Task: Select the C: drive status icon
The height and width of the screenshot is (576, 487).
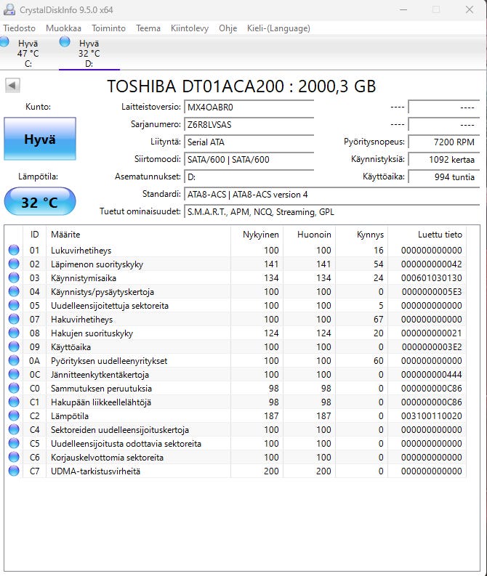Action: click(x=4, y=43)
